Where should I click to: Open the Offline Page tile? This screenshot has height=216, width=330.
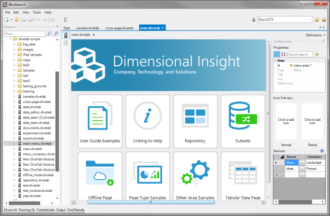click(x=100, y=176)
